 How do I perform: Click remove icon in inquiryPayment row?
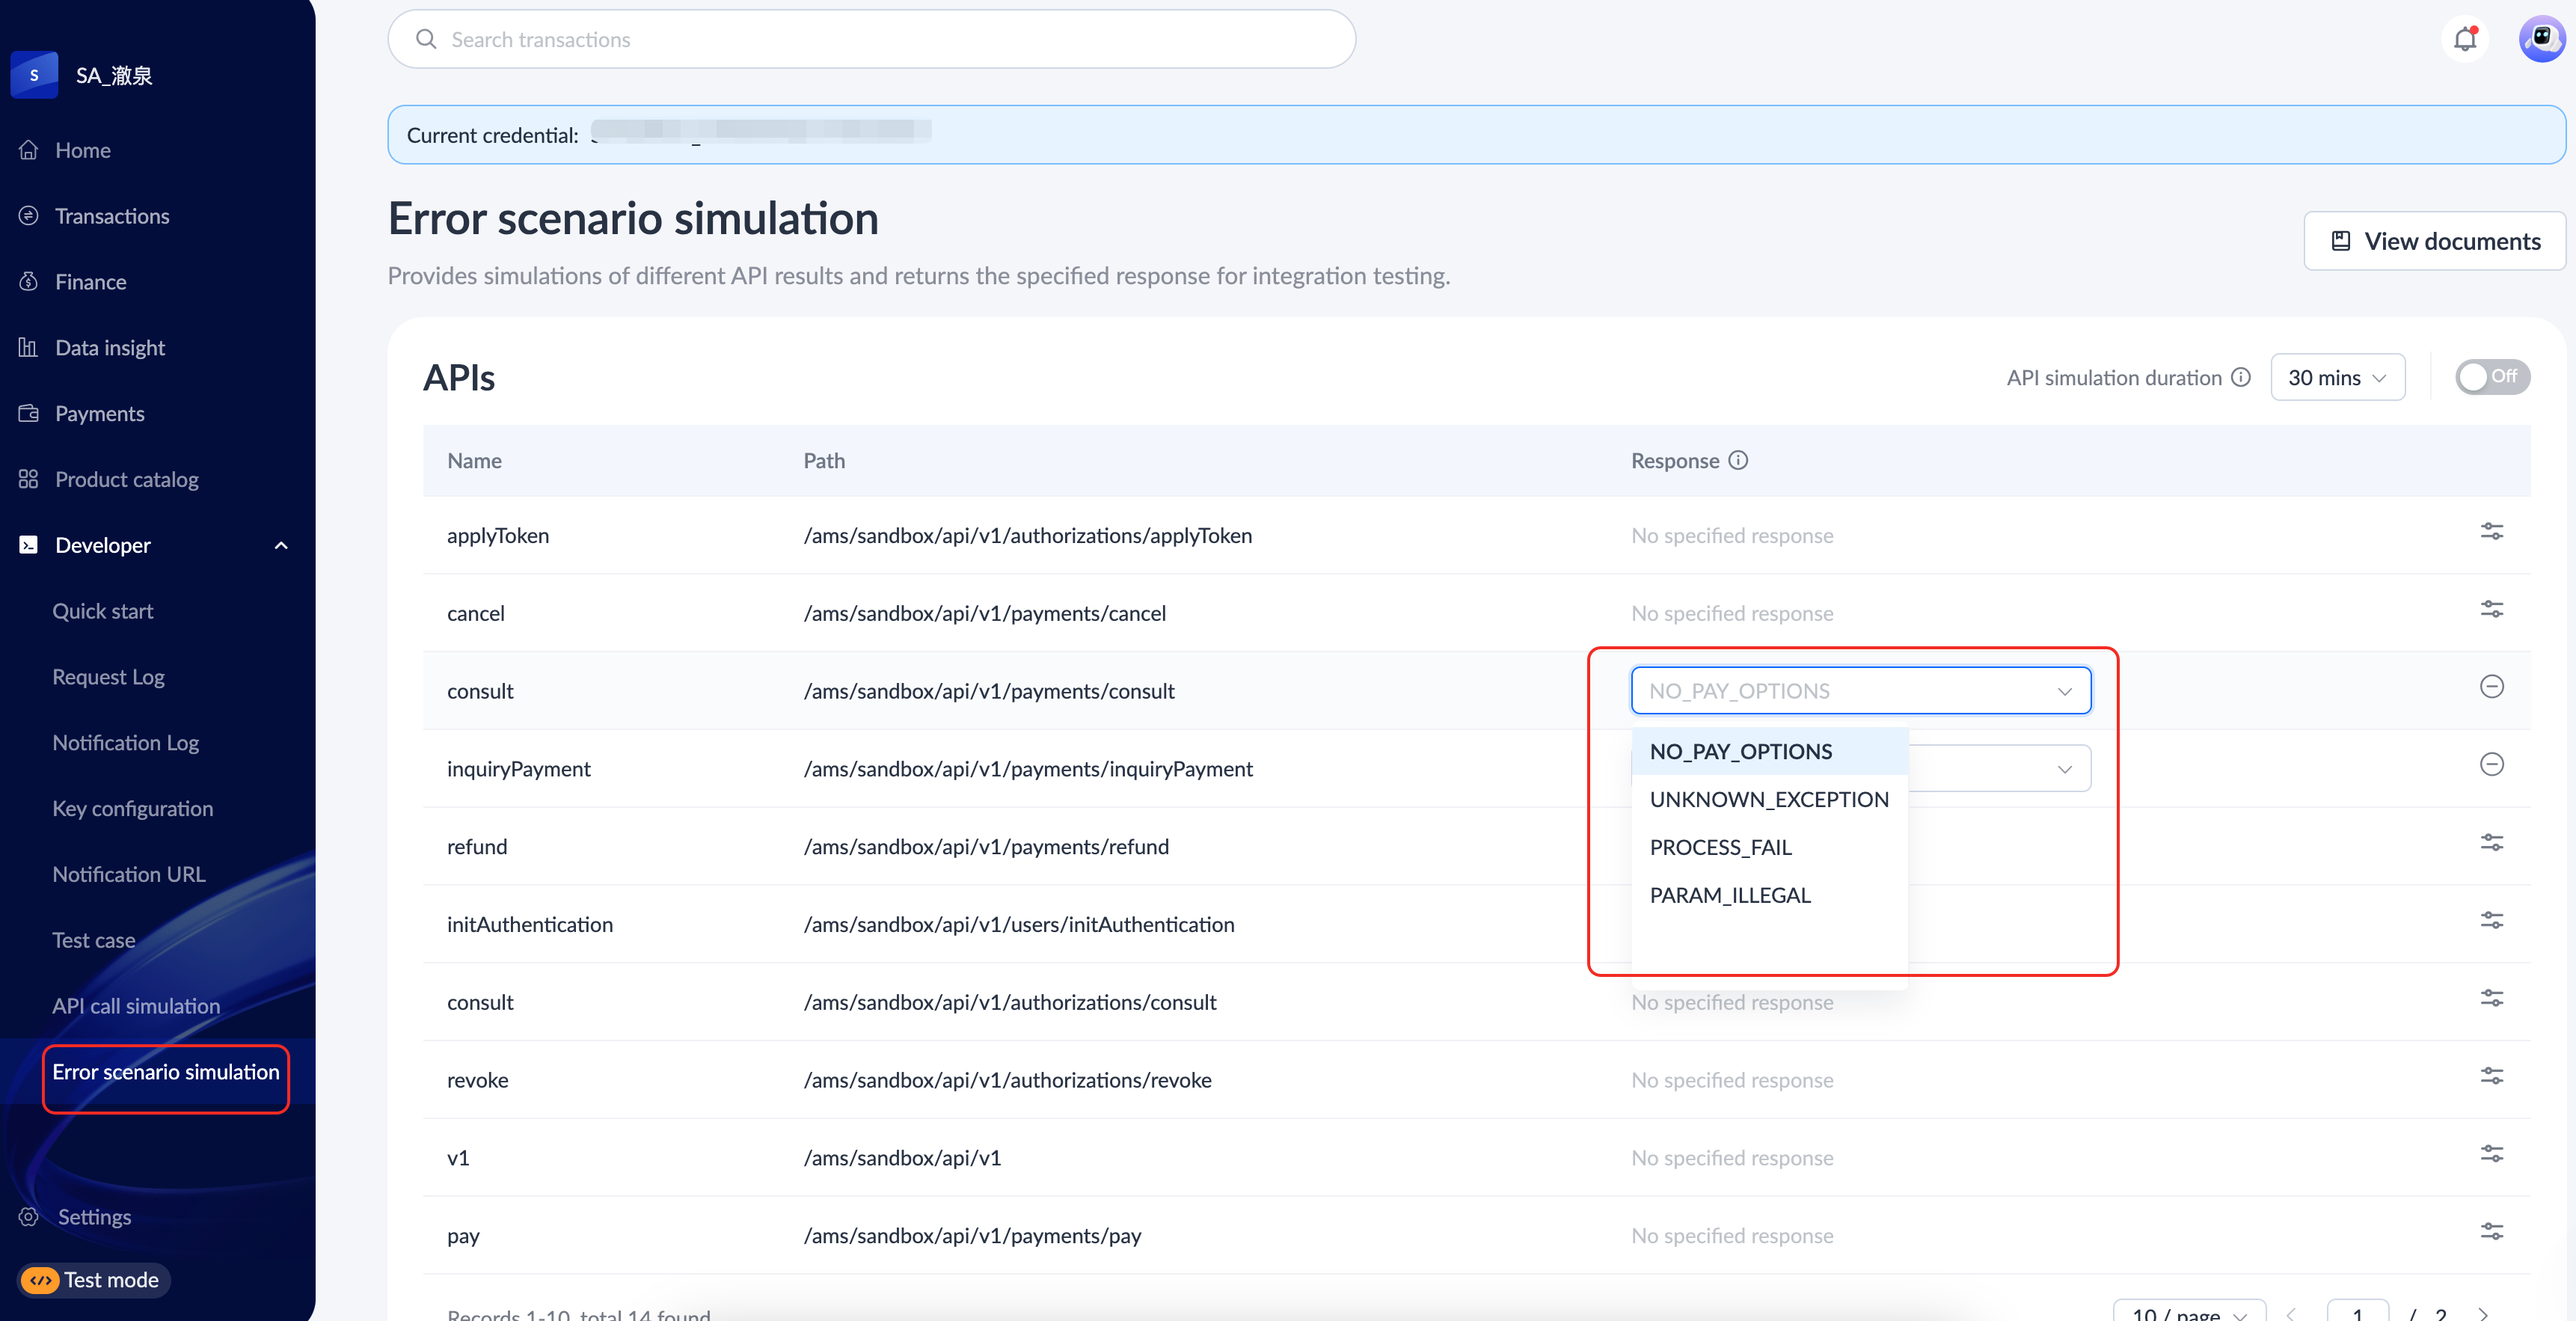point(2491,765)
